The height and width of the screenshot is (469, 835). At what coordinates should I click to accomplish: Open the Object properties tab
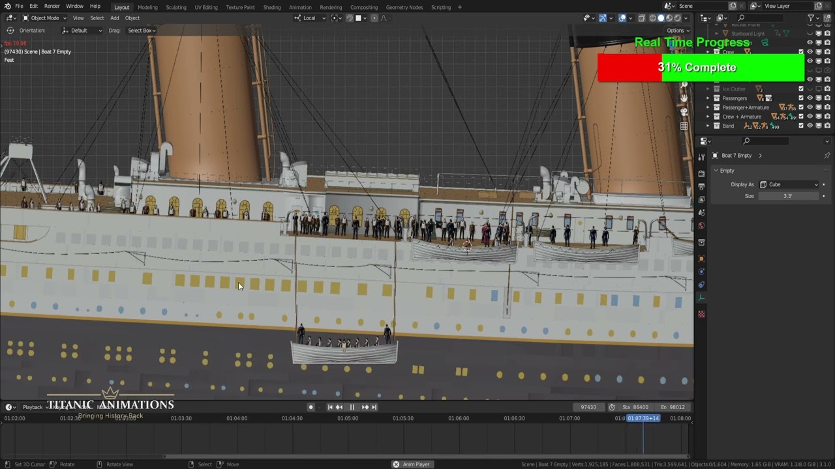point(701,259)
